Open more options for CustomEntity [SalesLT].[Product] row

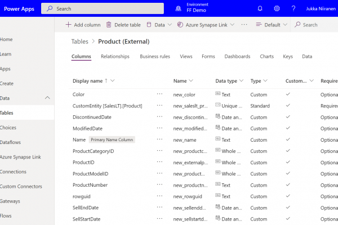tap(160, 106)
